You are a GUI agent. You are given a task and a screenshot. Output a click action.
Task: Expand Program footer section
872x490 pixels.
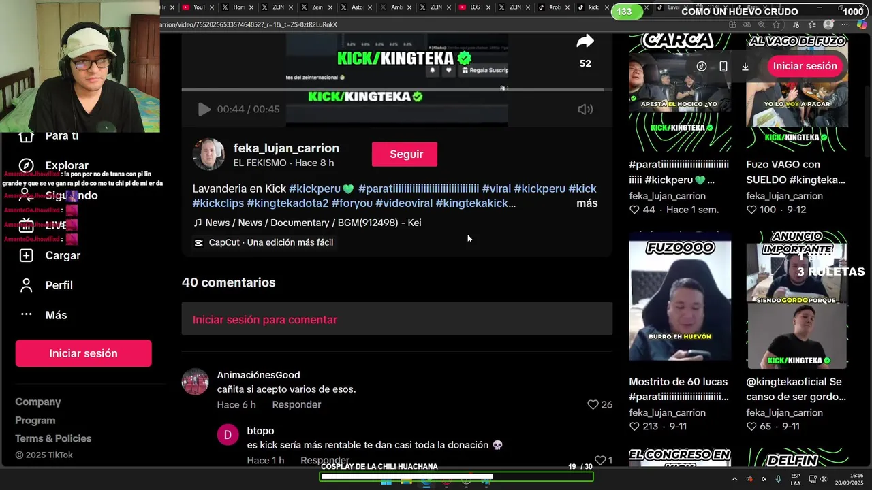35,420
